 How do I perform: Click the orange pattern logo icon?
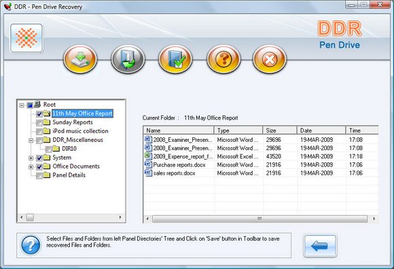26,38
